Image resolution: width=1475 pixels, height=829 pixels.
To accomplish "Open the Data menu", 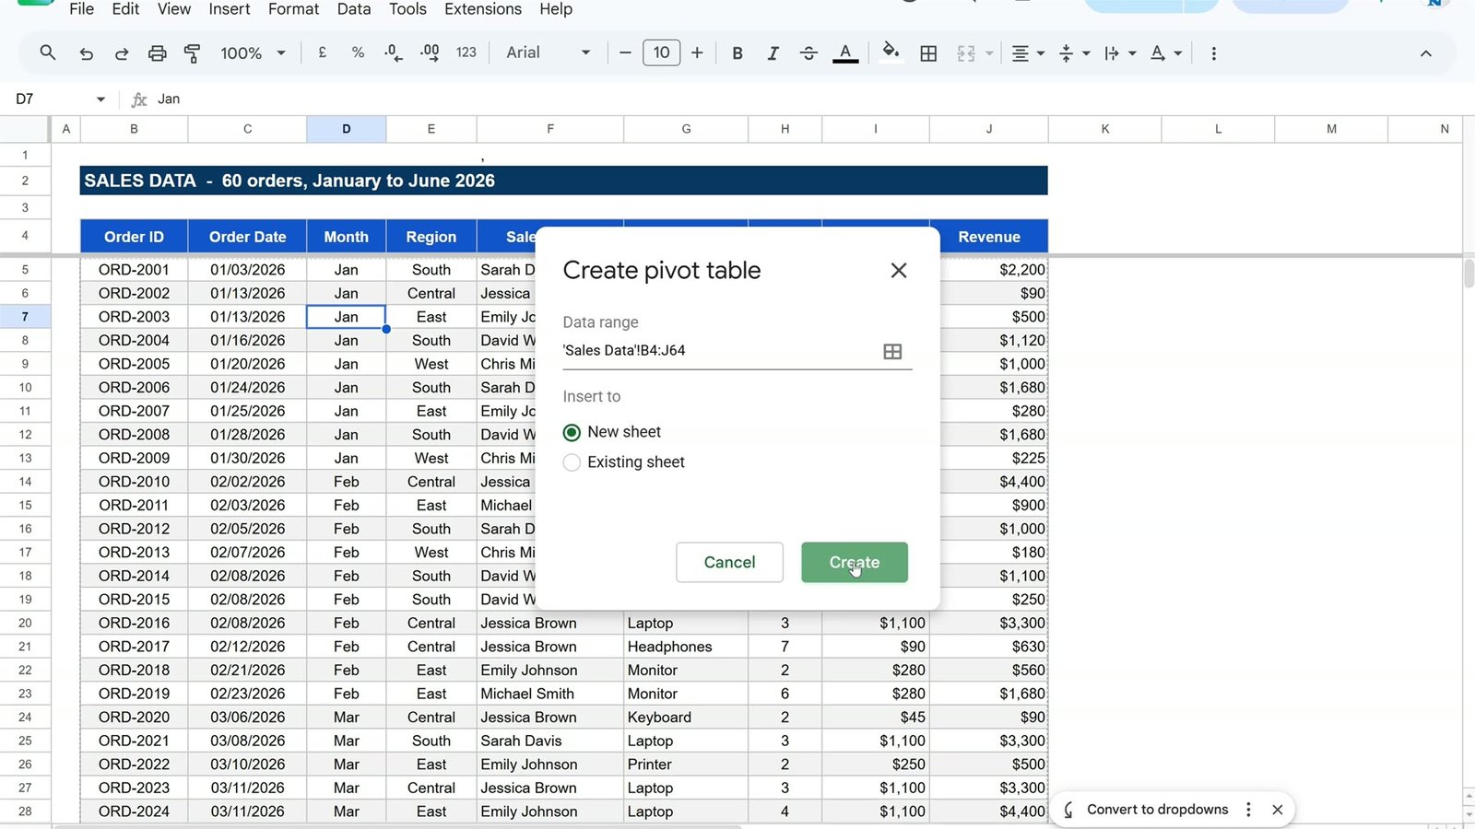I will (x=353, y=9).
